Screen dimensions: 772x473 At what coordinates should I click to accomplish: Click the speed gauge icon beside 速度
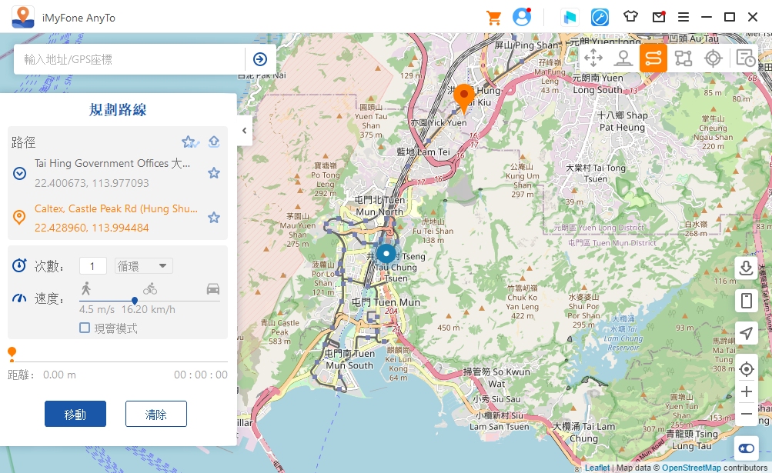click(19, 298)
